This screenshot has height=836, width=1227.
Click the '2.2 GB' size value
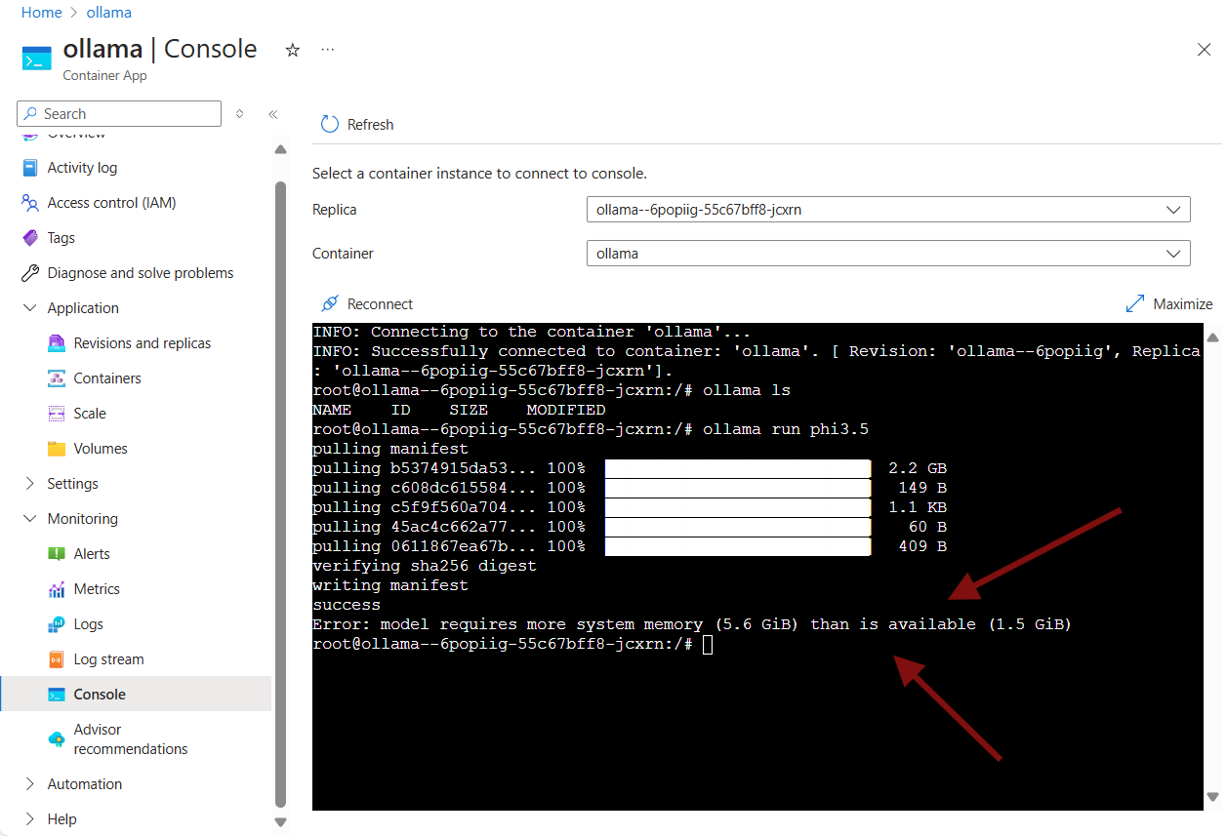pos(918,468)
